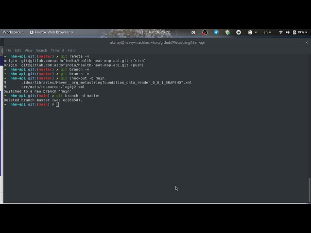311x233 pixels.
Task: Click the terminal title 'akshay@heavy-machine'
Action: pyautogui.click(x=157, y=42)
